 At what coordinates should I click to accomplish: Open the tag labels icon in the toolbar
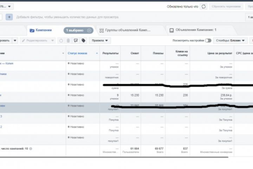(83, 40)
